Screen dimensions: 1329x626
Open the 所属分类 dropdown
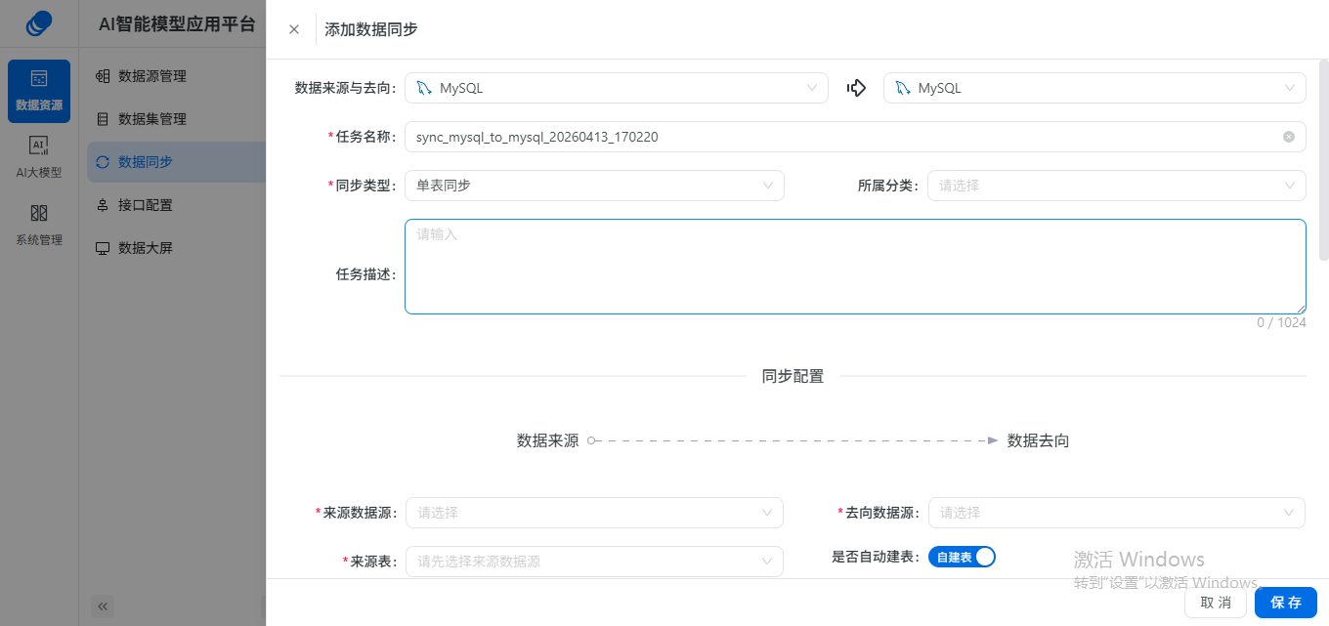click(1117, 186)
